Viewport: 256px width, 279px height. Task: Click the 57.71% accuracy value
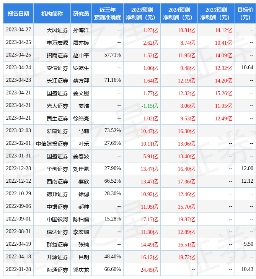pyautogui.click(x=113, y=55)
